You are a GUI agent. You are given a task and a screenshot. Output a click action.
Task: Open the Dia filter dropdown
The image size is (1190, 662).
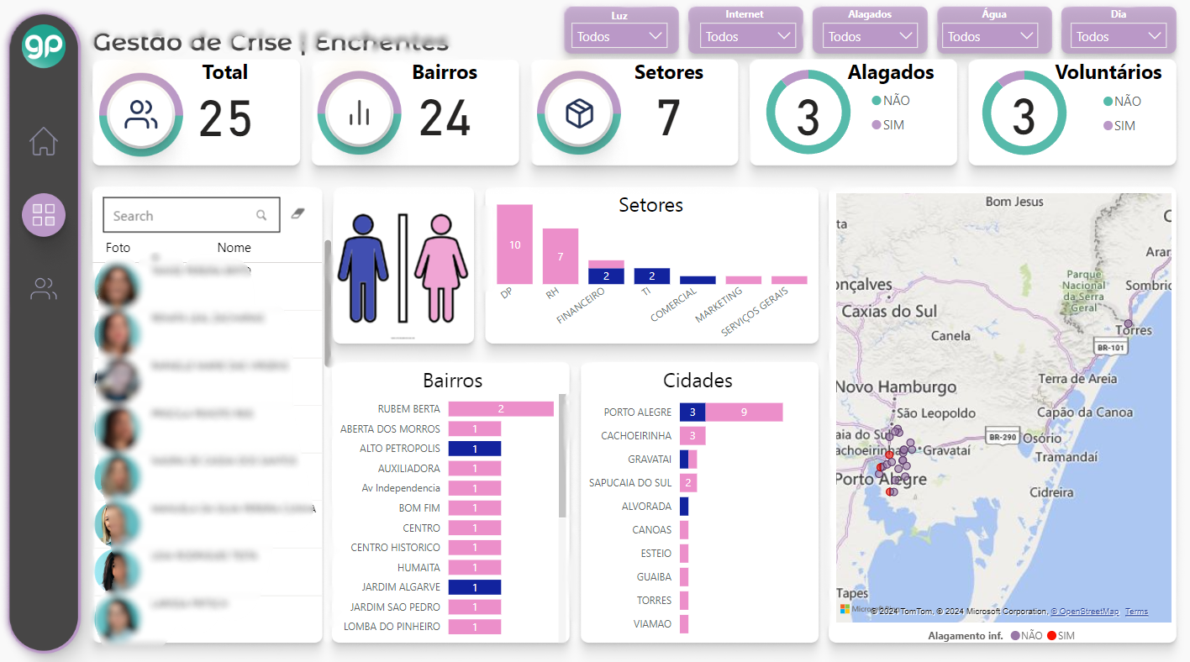pos(1118,36)
